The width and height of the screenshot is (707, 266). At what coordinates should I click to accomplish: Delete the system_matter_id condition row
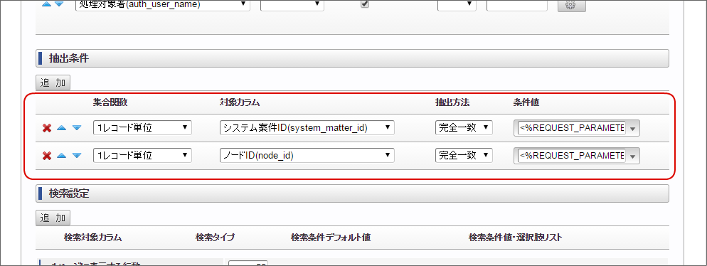pos(46,129)
